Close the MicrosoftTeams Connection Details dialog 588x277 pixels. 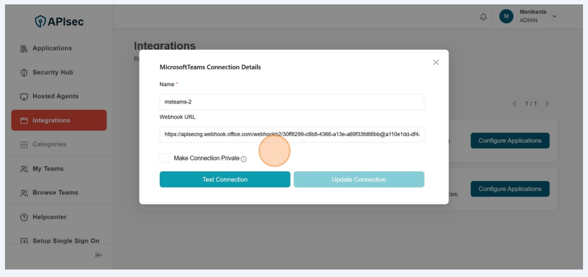[x=436, y=62]
